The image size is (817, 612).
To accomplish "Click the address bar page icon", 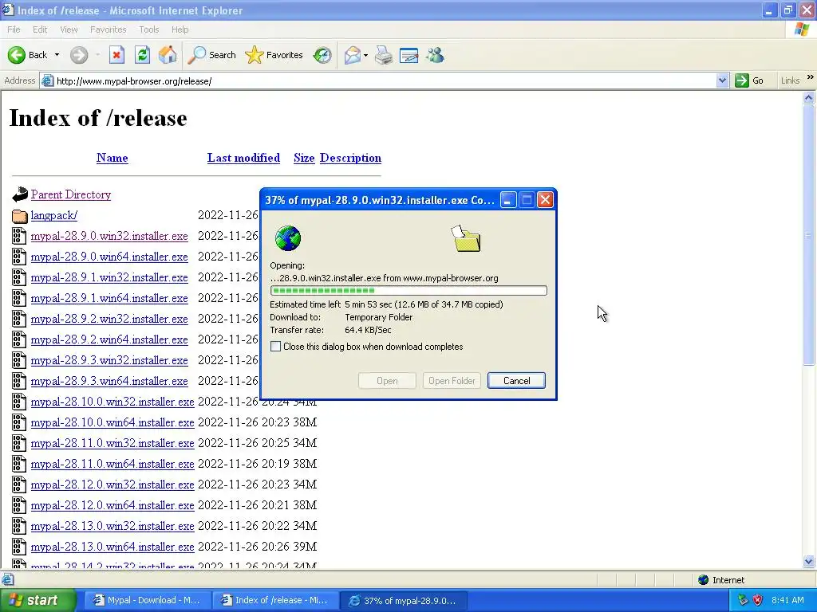I will (47, 80).
